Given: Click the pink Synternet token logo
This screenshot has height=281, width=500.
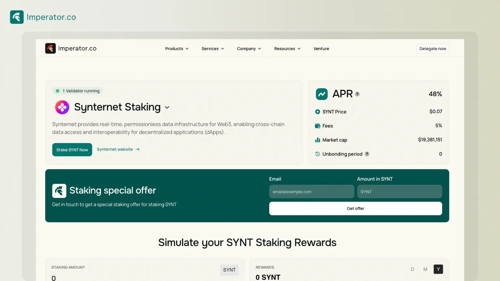Looking at the screenshot, I should coord(62,107).
